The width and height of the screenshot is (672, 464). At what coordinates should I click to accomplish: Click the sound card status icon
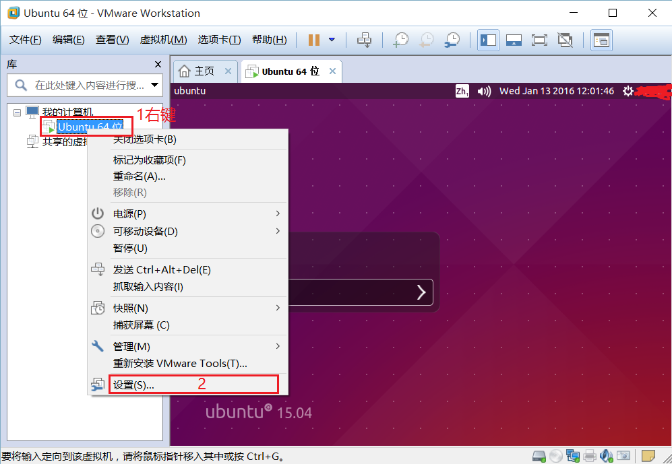[607, 457]
